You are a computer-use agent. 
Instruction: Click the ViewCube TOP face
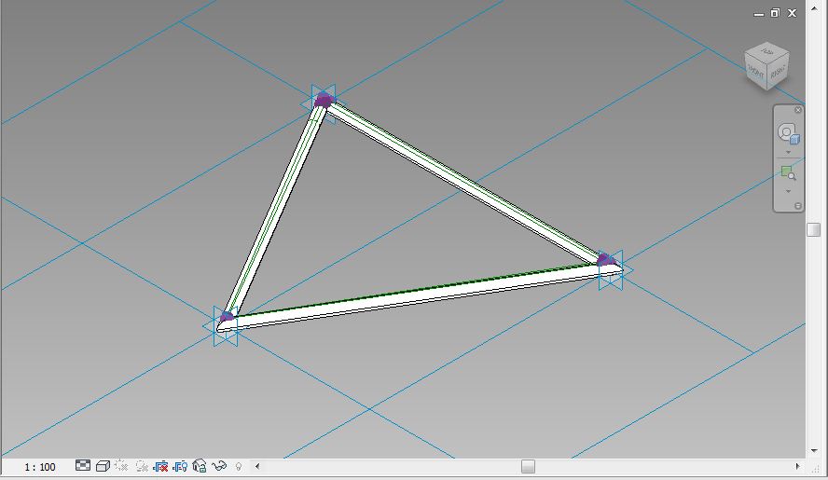tap(766, 52)
